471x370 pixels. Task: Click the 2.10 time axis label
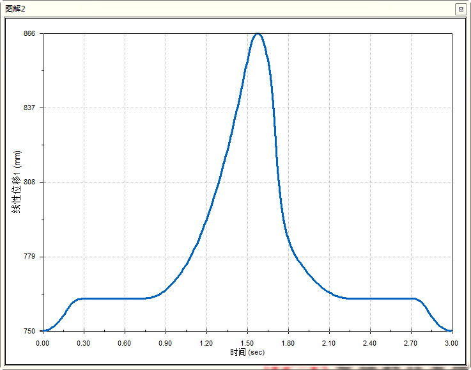point(329,343)
